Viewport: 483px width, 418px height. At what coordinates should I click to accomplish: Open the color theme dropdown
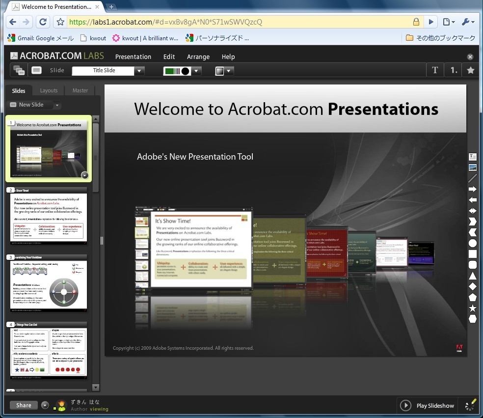tap(196, 71)
